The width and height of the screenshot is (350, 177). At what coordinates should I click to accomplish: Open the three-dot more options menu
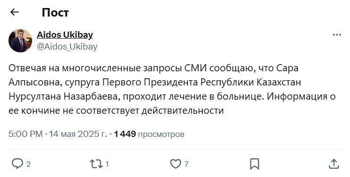point(337,35)
